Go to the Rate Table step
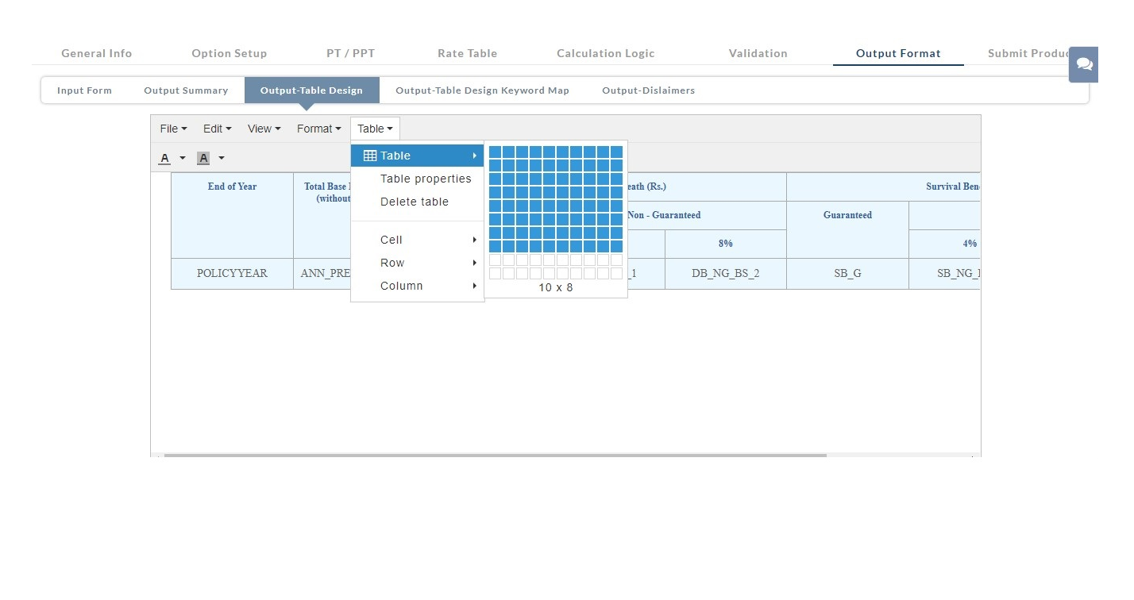This screenshot has width=1134, height=600. [467, 53]
